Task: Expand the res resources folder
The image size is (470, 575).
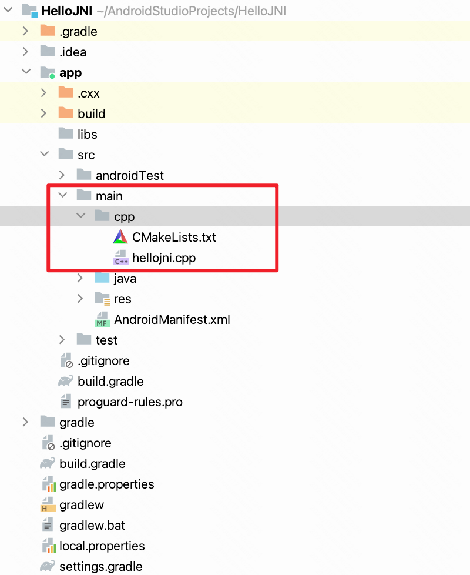Action: [x=80, y=299]
